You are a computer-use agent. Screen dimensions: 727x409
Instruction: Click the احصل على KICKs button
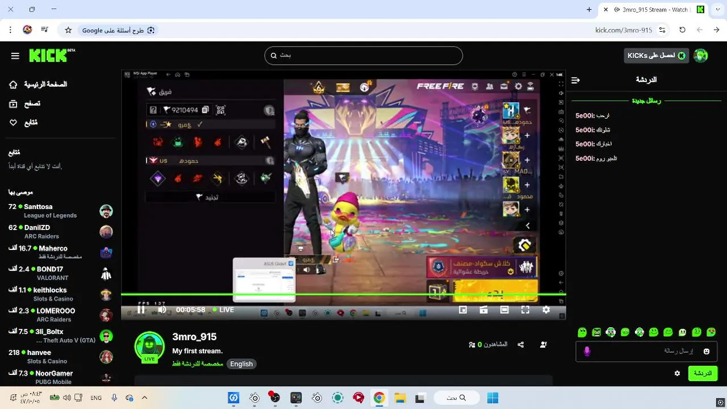tap(656, 55)
